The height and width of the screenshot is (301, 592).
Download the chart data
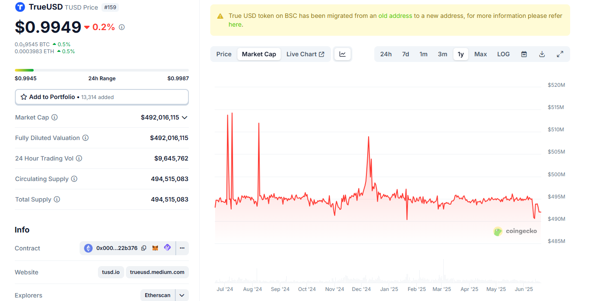(x=542, y=54)
